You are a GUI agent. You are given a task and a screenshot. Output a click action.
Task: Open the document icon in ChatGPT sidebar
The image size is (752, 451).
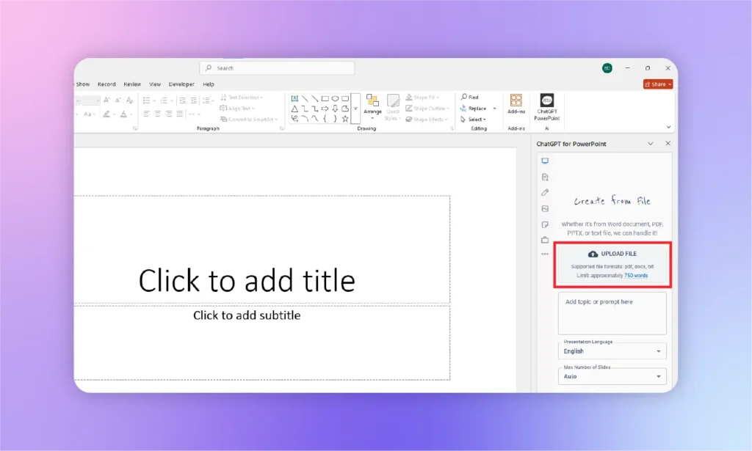(x=545, y=177)
